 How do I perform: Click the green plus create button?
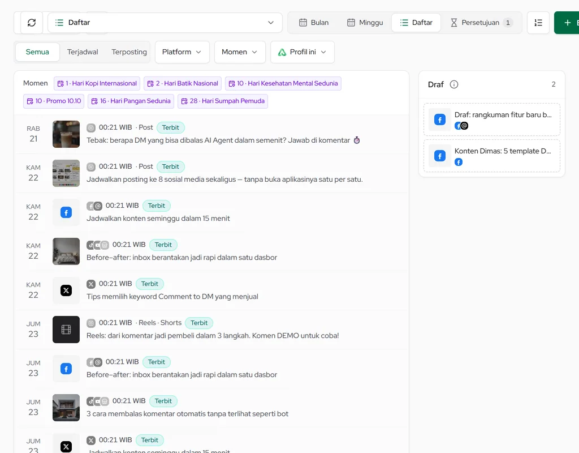[567, 23]
